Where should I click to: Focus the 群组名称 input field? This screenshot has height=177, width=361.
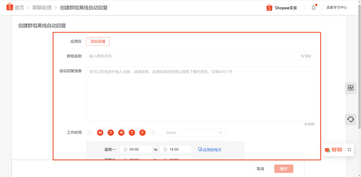pyautogui.click(x=194, y=56)
